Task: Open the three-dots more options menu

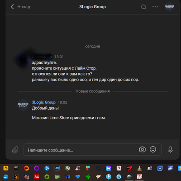Action: 155,7
